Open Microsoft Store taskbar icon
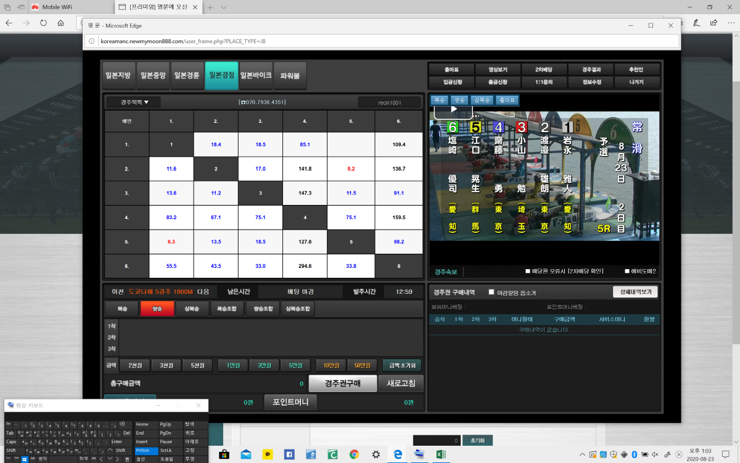 coord(224,454)
